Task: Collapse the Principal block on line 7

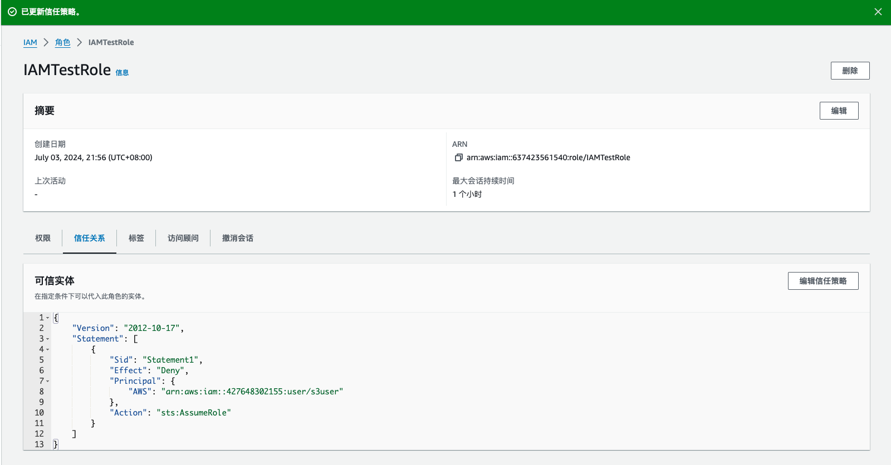Action: pyautogui.click(x=48, y=381)
